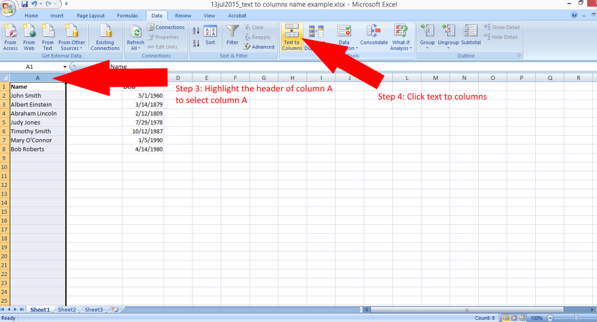The width and height of the screenshot is (597, 322).
Task: Open Advanced filter options
Action: click(259, 47)
